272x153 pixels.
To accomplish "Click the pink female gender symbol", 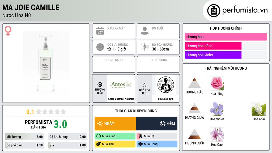I will click(x=8, y=31).
